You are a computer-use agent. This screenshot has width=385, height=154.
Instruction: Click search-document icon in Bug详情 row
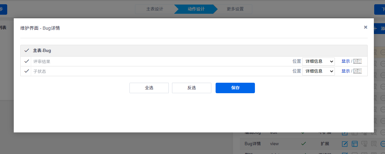click(374, 144)
